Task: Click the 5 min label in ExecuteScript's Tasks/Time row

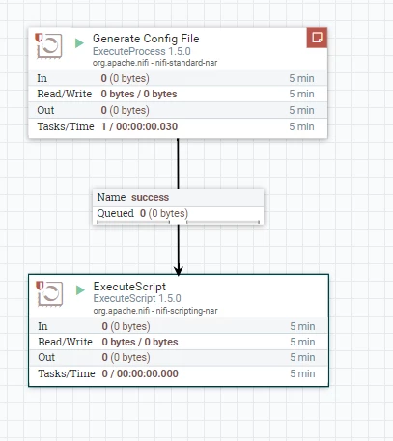Action: pos(302,373)
